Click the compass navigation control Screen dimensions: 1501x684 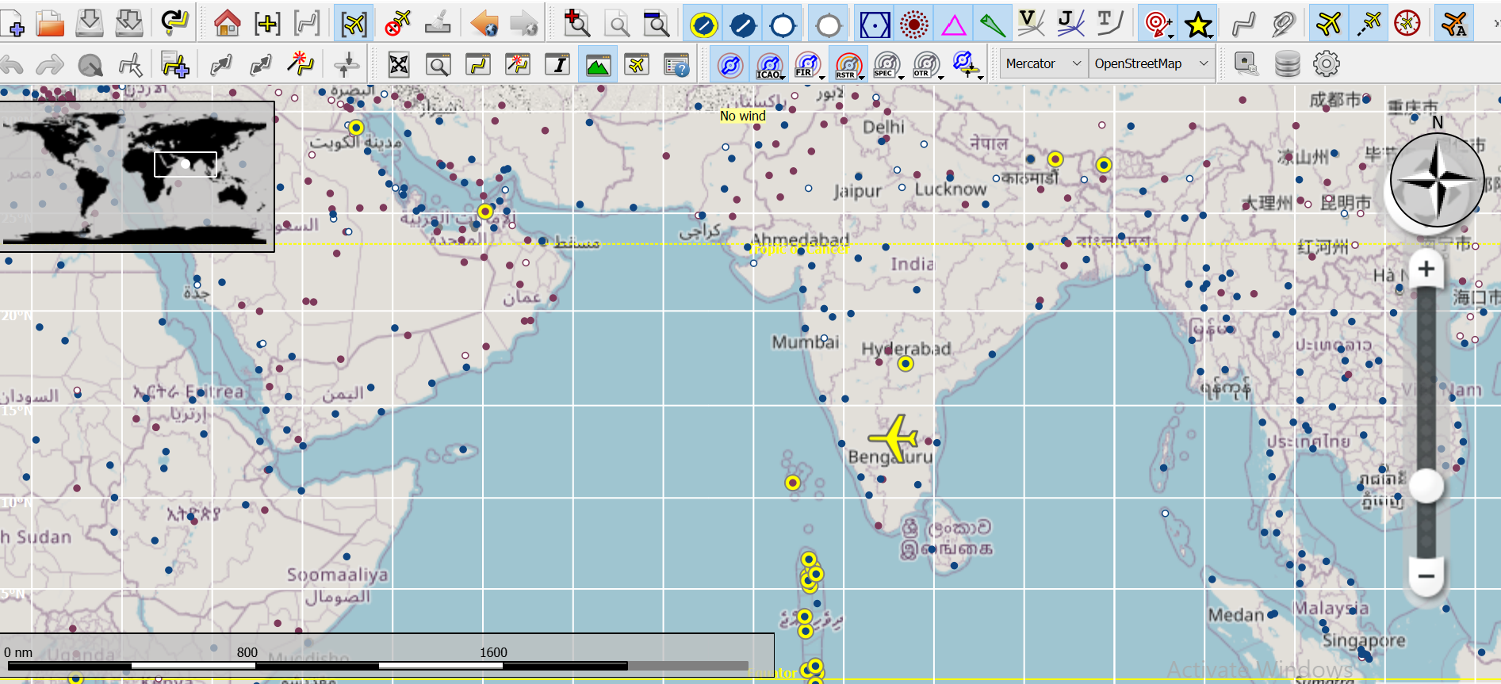coord(1437,180)
